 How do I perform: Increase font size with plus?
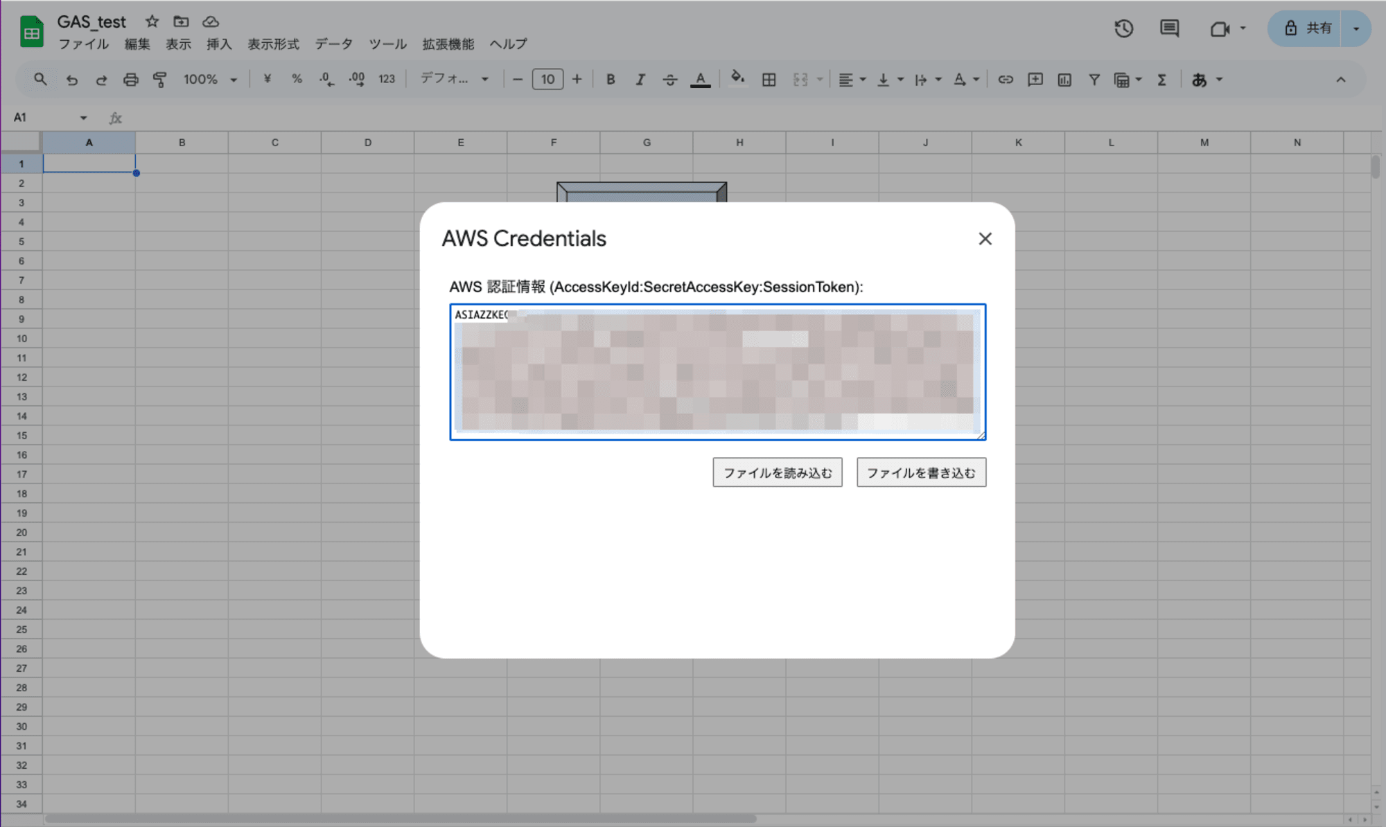coord(577,80)
